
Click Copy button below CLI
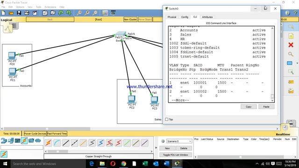pos(249,107)
